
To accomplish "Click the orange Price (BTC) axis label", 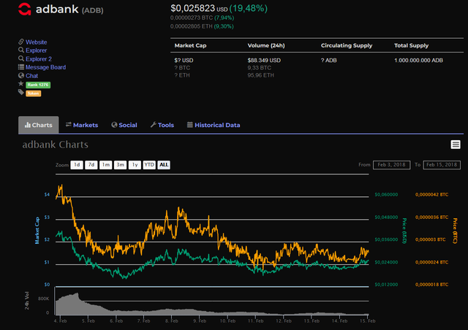I will (x=455, y=231).
